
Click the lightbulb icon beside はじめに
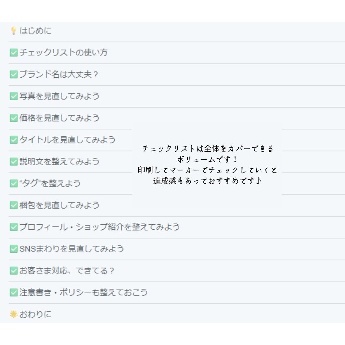pyautogui.click(x=14, y=31)
